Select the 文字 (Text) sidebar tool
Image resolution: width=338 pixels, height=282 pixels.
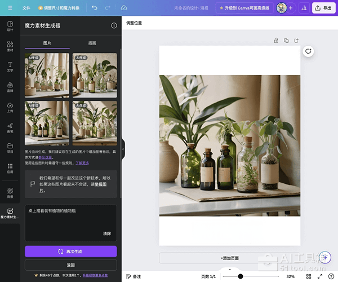[10, 67]
